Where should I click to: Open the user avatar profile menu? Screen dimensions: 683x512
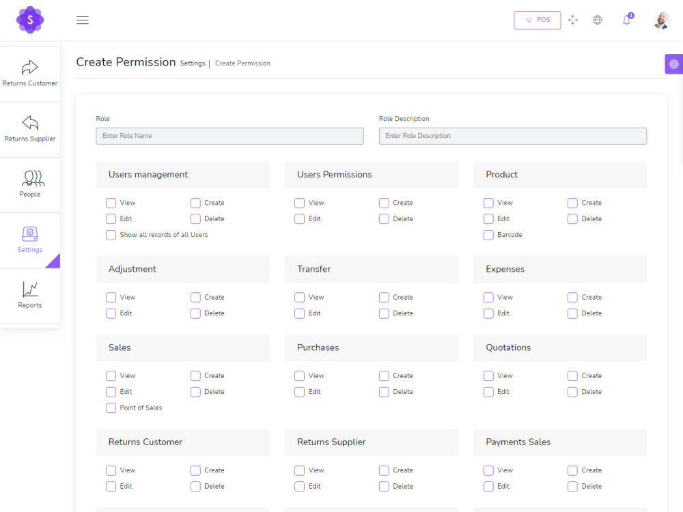(x=662, y=20)
